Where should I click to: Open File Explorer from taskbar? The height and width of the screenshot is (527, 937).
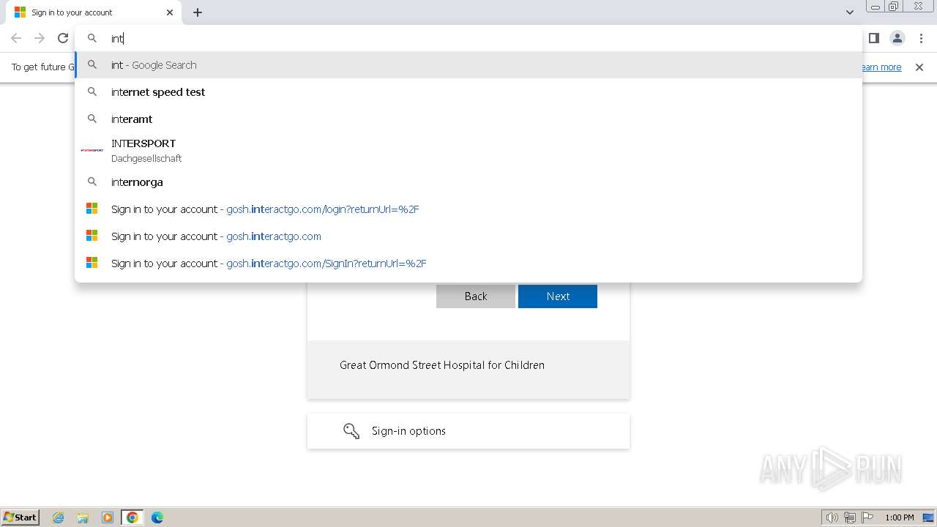[83, 517]
